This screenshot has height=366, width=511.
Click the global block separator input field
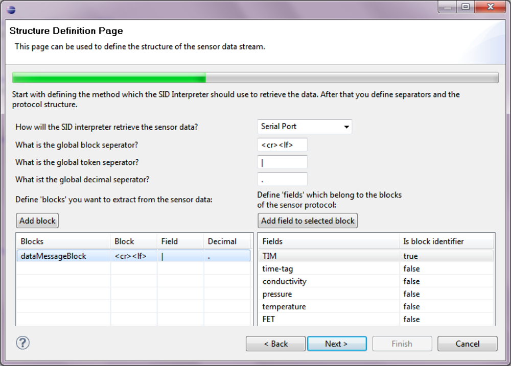(282, 145)
